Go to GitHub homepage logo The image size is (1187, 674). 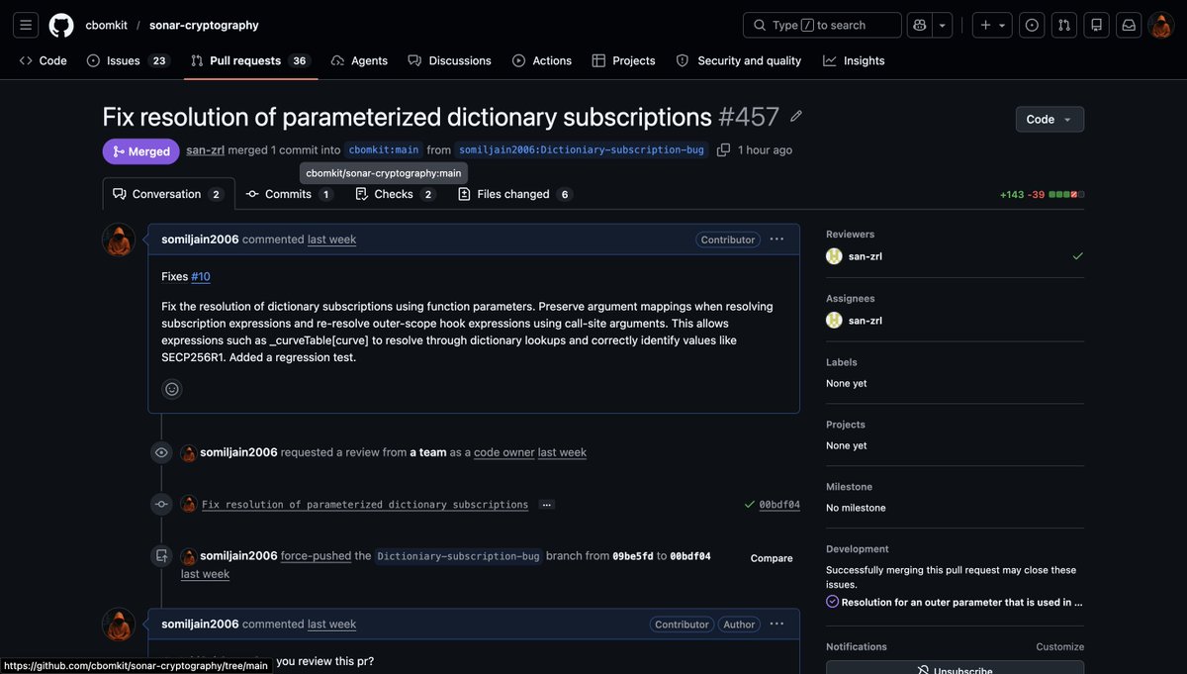click(x=61, y=25)
